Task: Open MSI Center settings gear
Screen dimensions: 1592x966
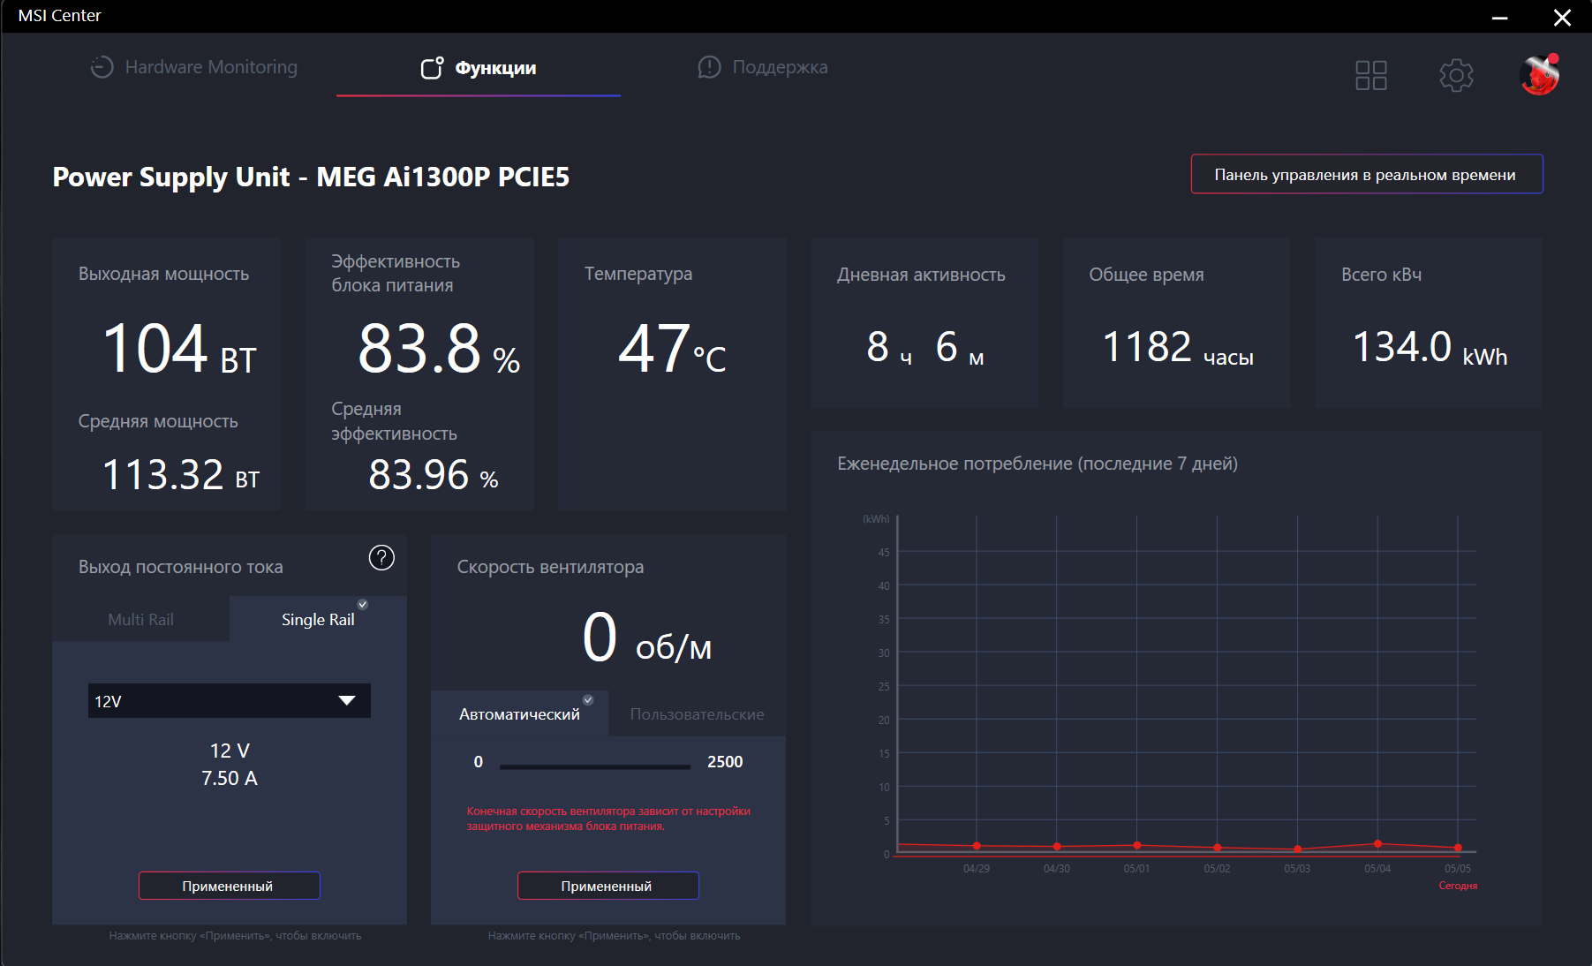Action: pos(1456,75)
